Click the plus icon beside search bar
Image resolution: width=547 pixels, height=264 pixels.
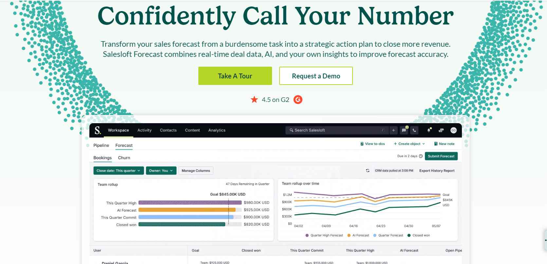[x=393, y=130]
